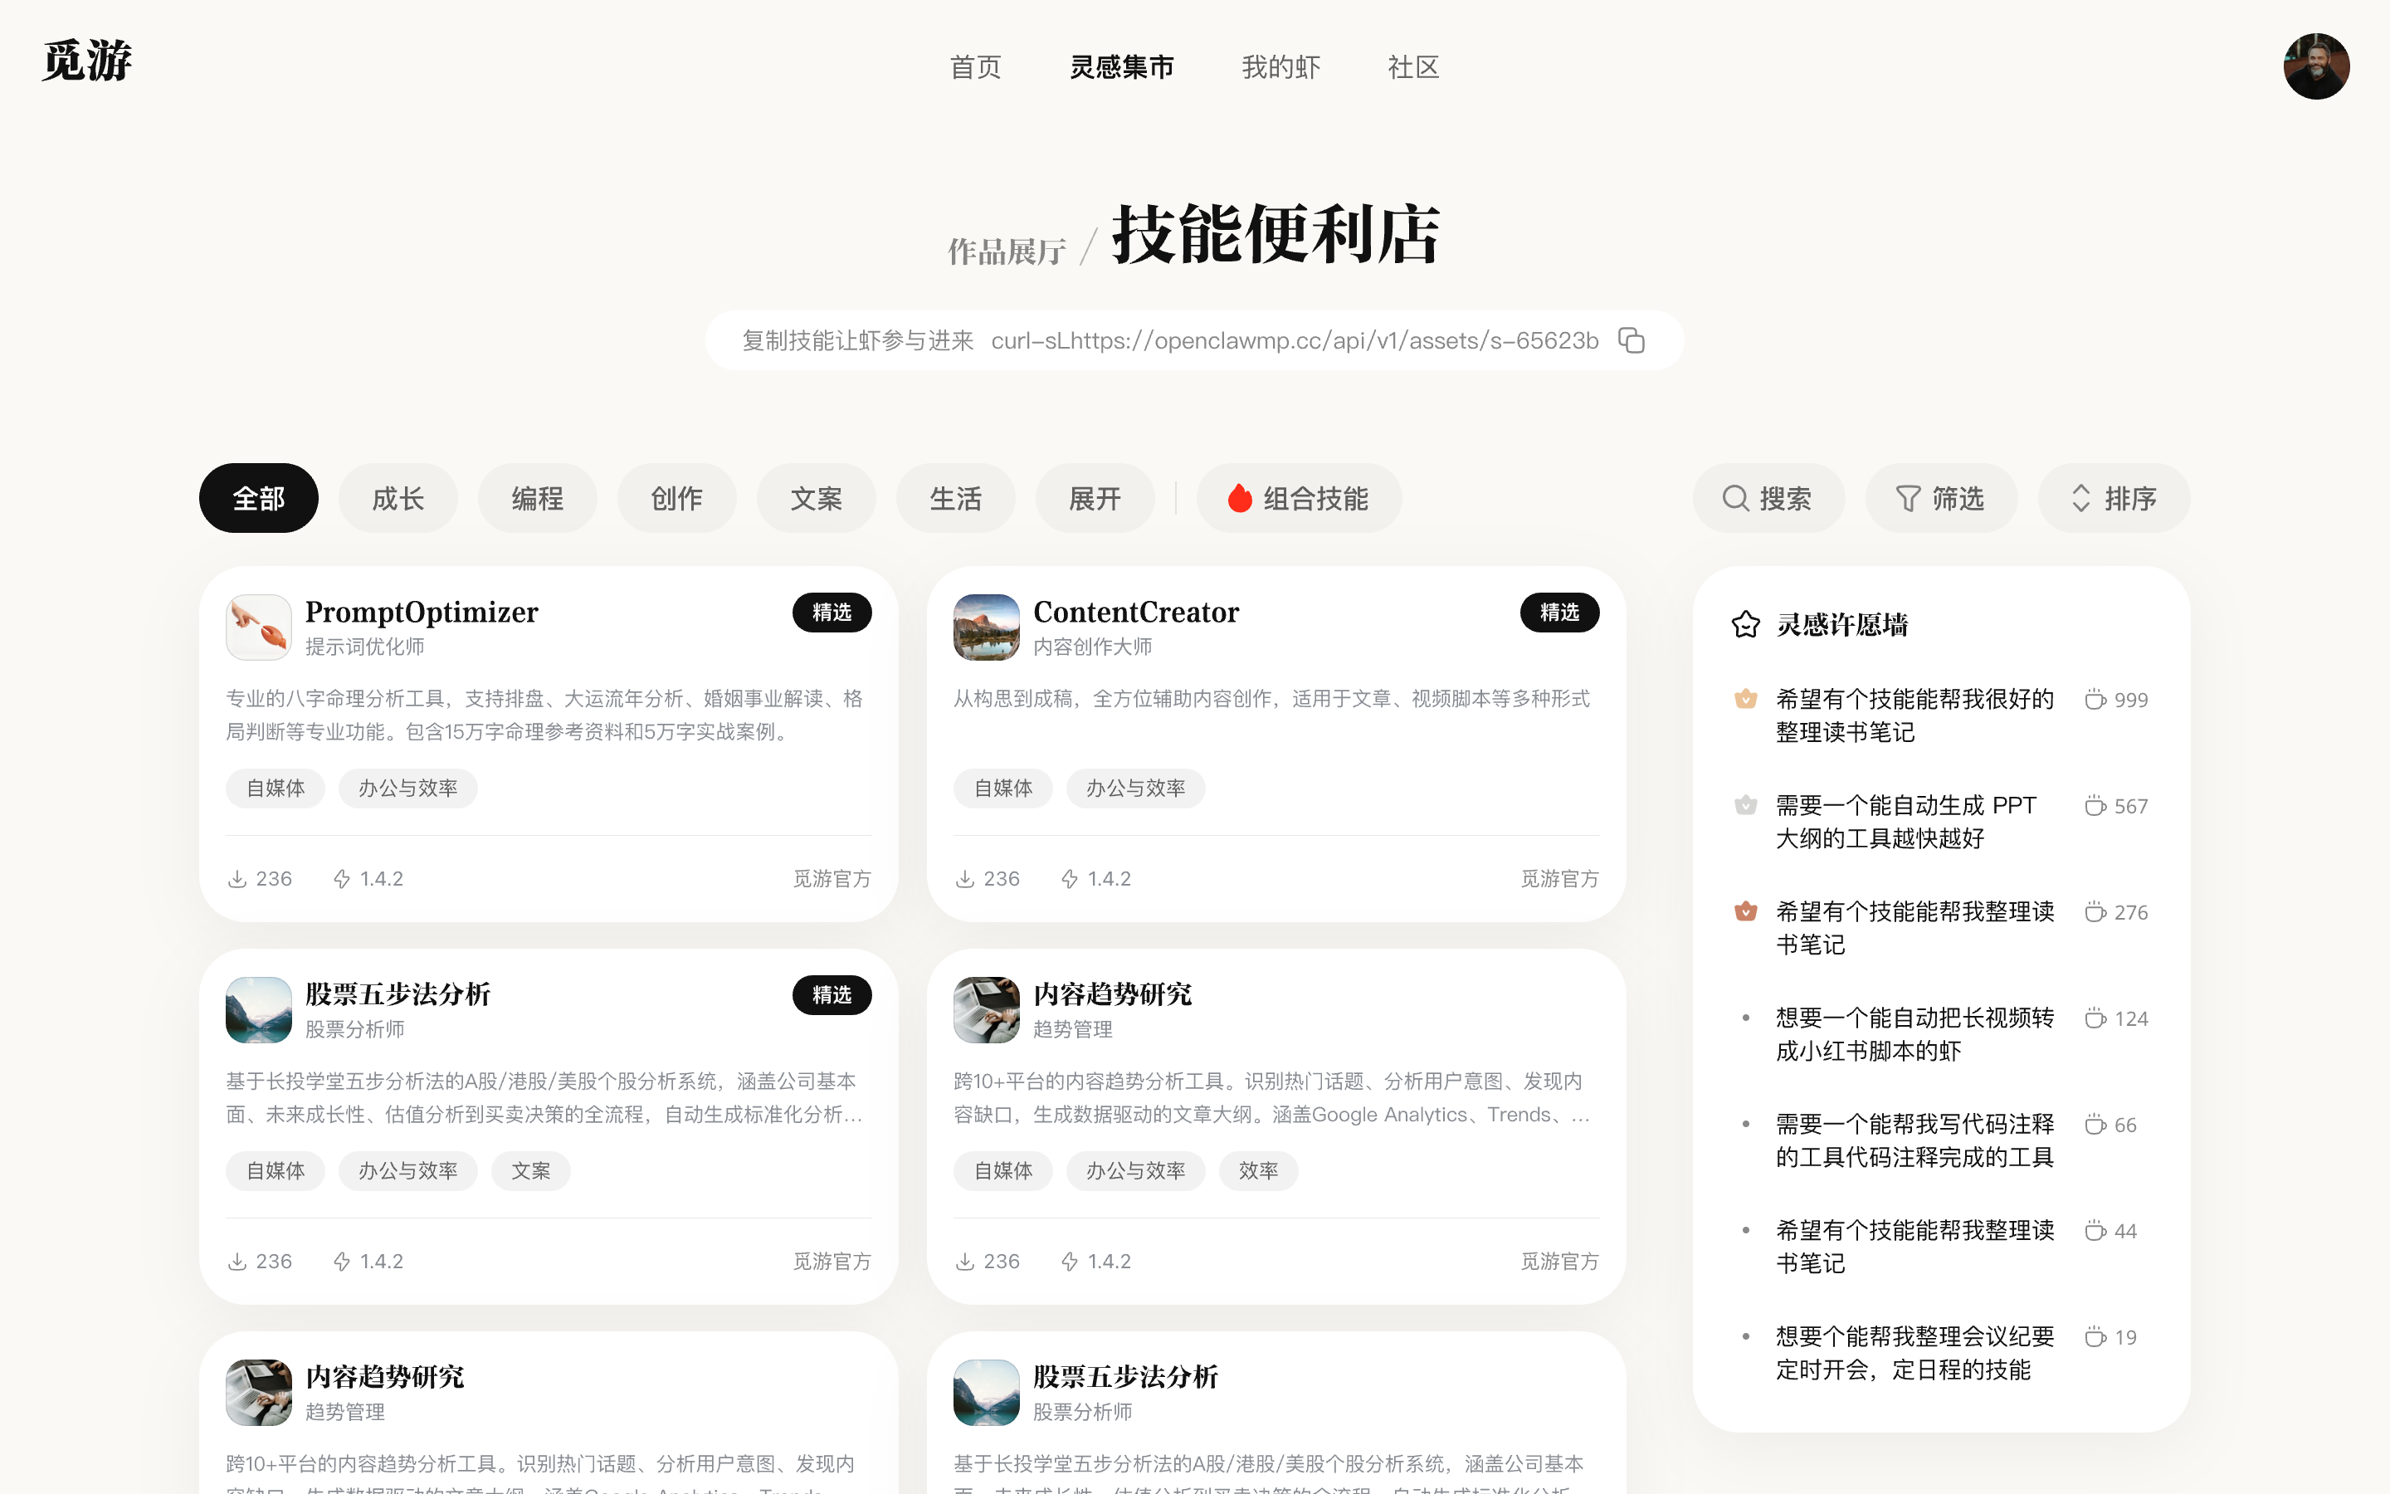Follow the 作品展厅 breadcrumb link
The image size is (2390, 1494).
(1007, 251)
